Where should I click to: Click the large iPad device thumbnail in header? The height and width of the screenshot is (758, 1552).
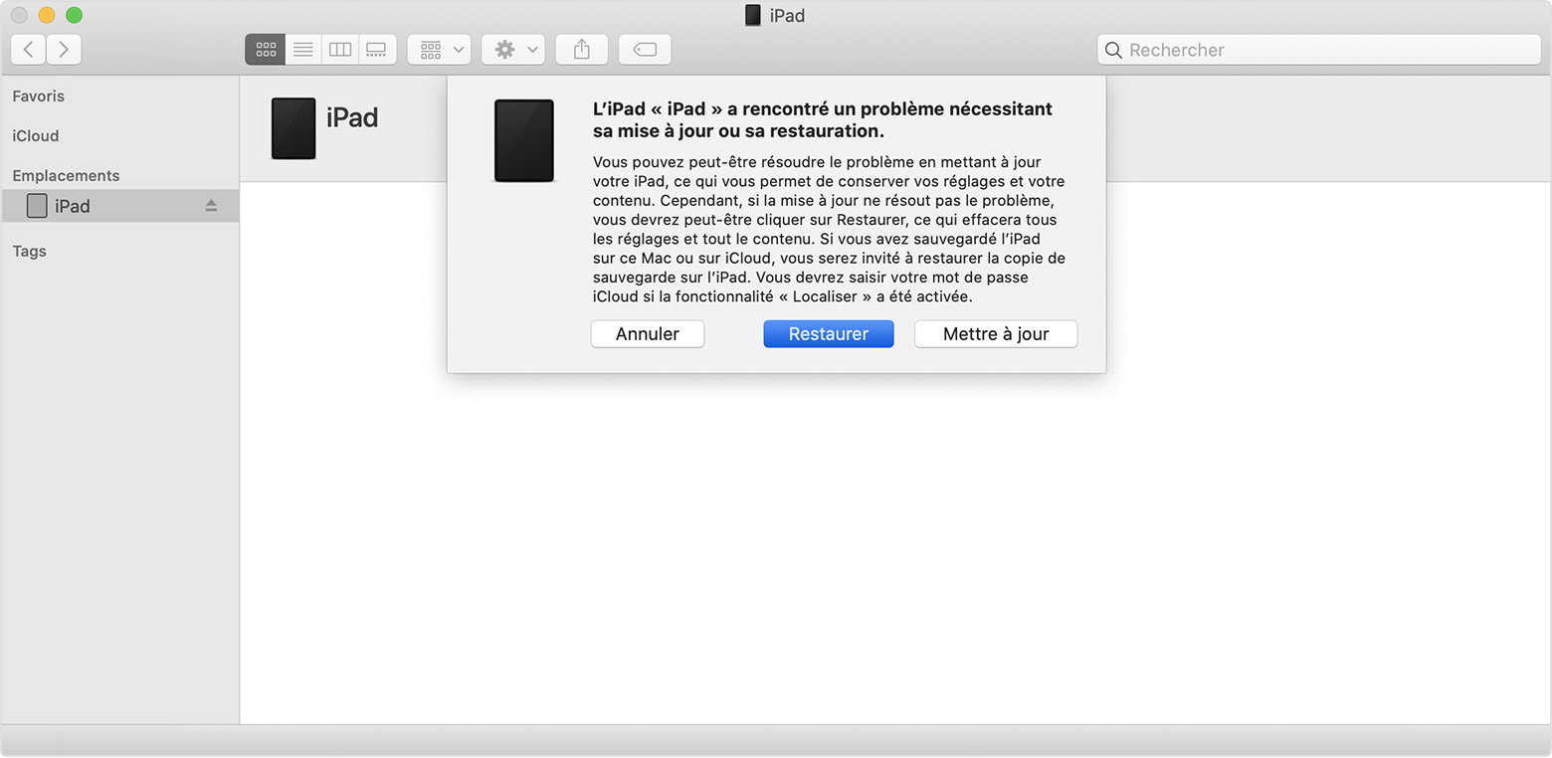[293, 128]
